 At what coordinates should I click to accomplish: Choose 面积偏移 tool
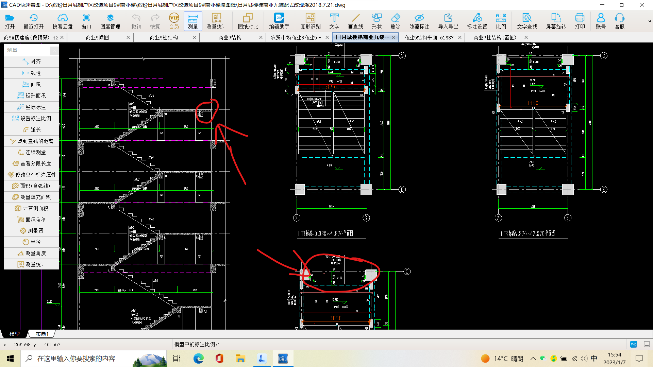32,220
